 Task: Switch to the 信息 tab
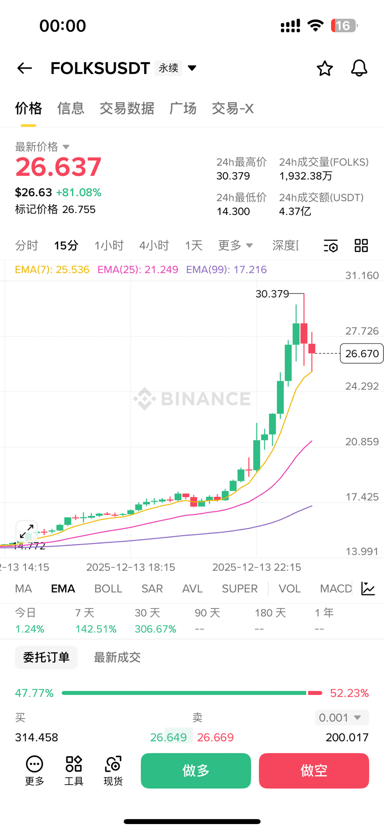pos(70,108)
